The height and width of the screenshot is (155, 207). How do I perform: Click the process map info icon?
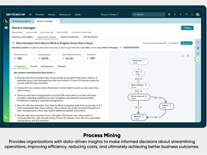pos(182,56)
